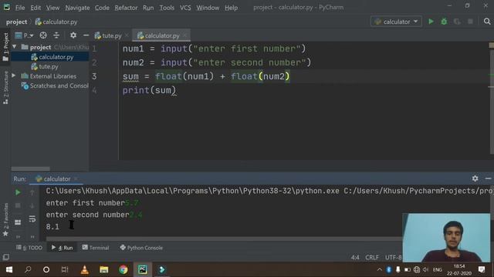Expand External Libraries node
Image resolution: width=494 pixels, height=277 pixels.
(14, 76)
